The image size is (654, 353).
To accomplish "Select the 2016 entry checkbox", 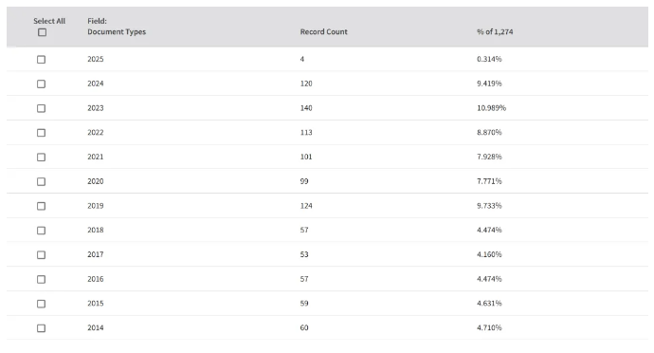I will [41, 279].
